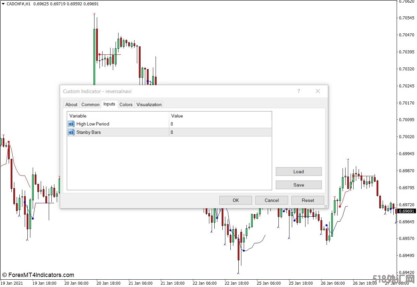Click the Save button
This screenshot has width=417, height=287.
pyautogui.click(x=298, y=185)
